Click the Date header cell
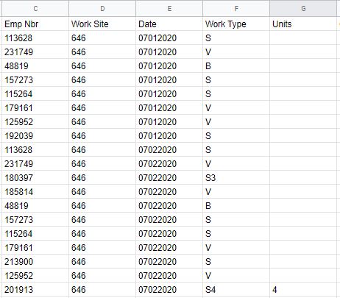This screenshot has height=298, width=340. coord(169,24)
